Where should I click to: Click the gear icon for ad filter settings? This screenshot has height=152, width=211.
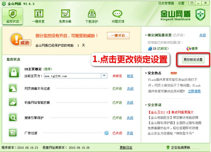tap(107, 133)
